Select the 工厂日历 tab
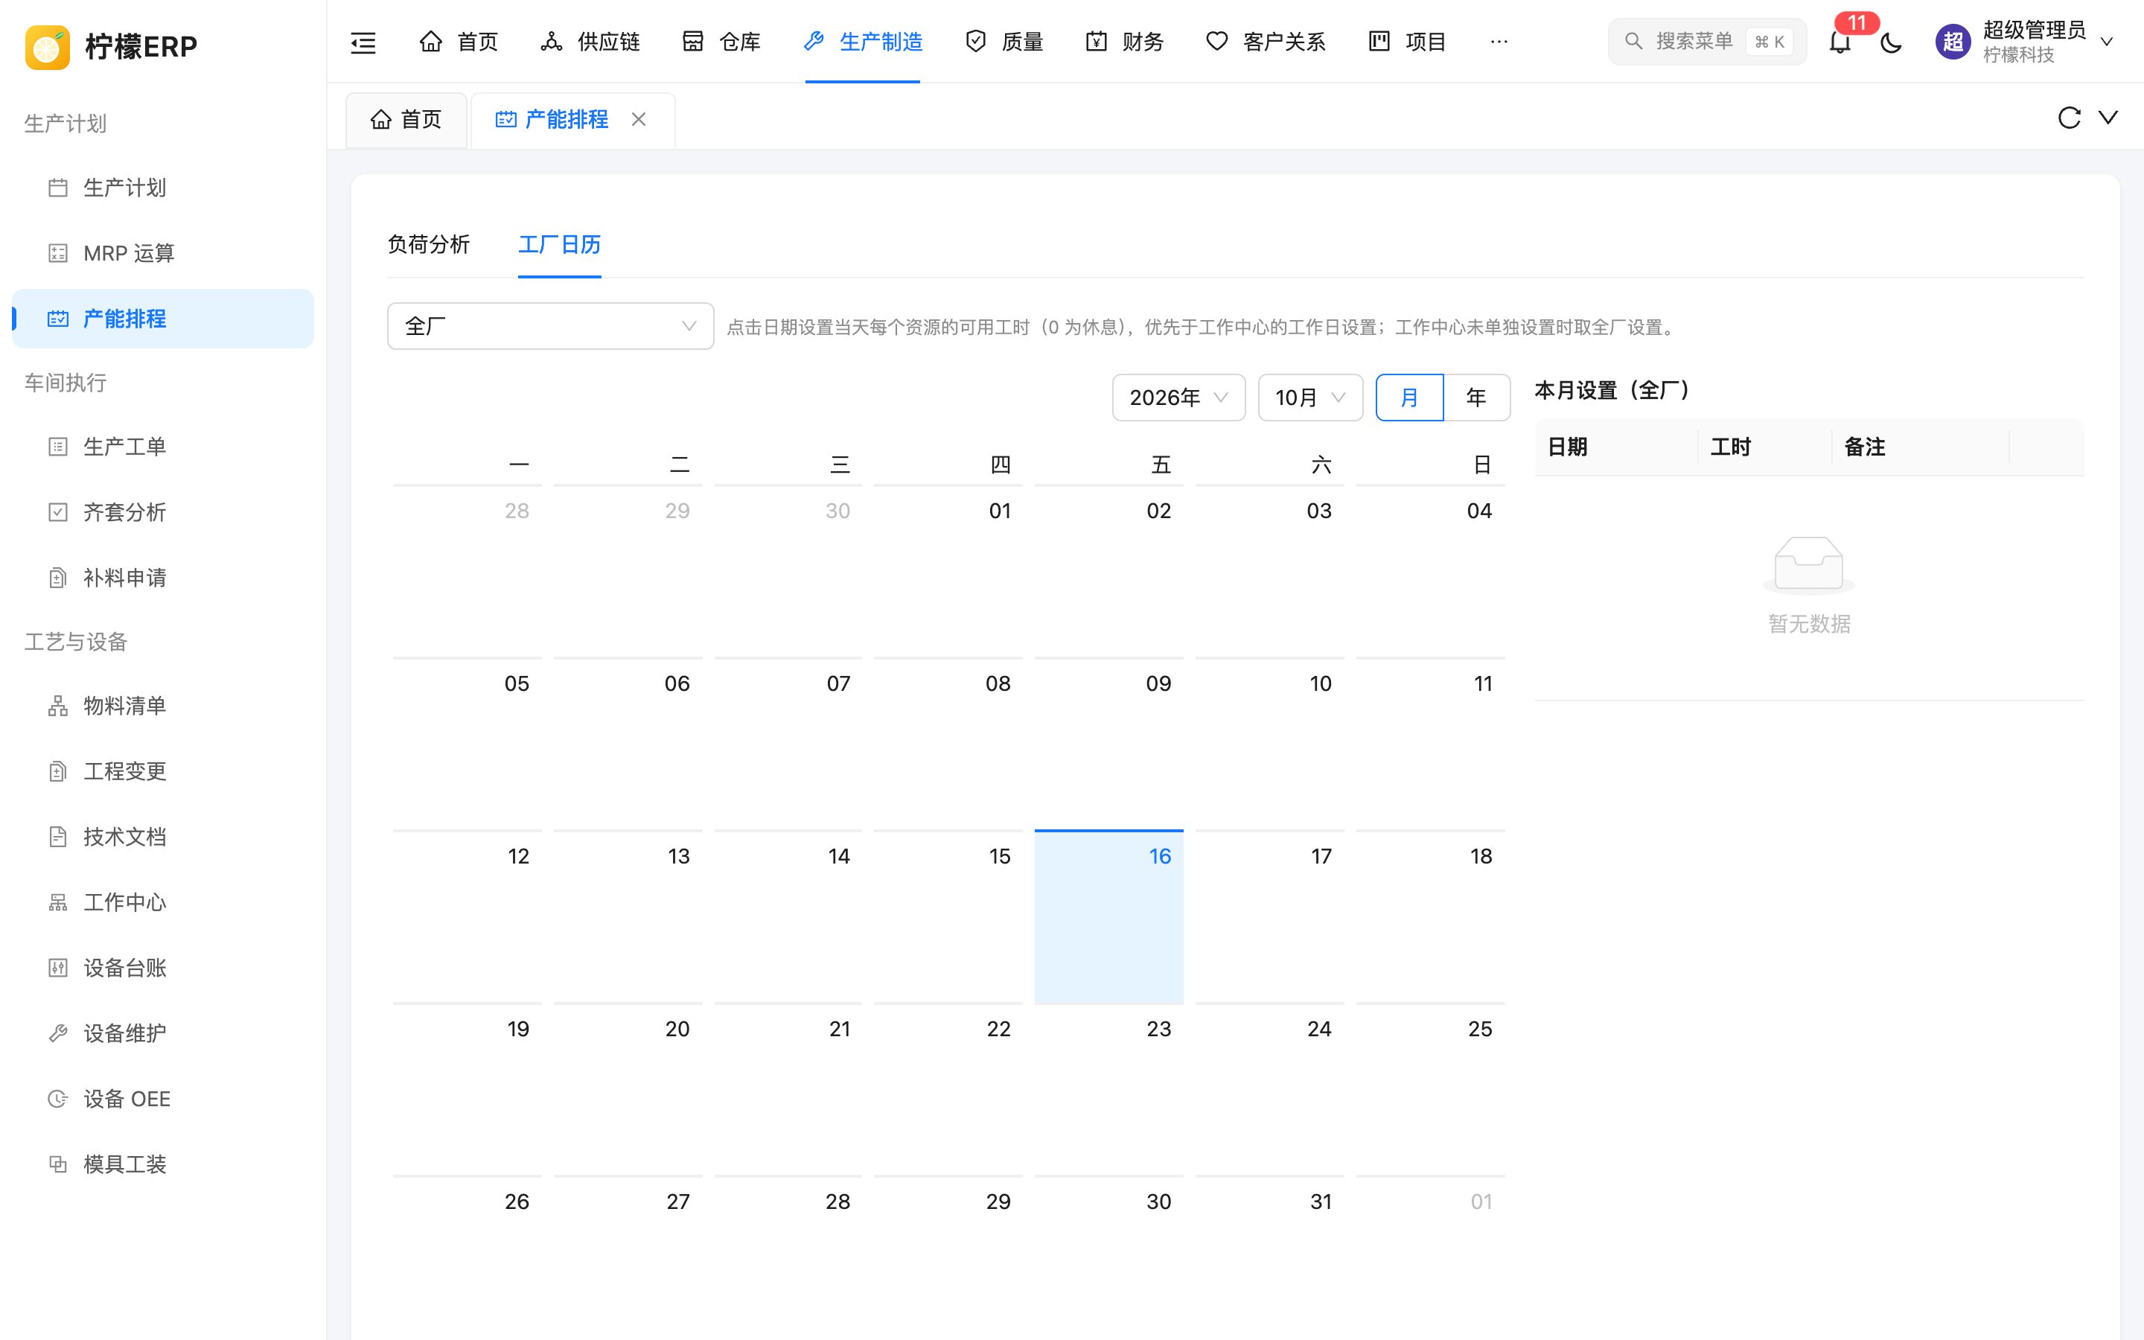The width and height of the screenshot is (2144, 1340). pyautogui.click(x=559, y=245)
